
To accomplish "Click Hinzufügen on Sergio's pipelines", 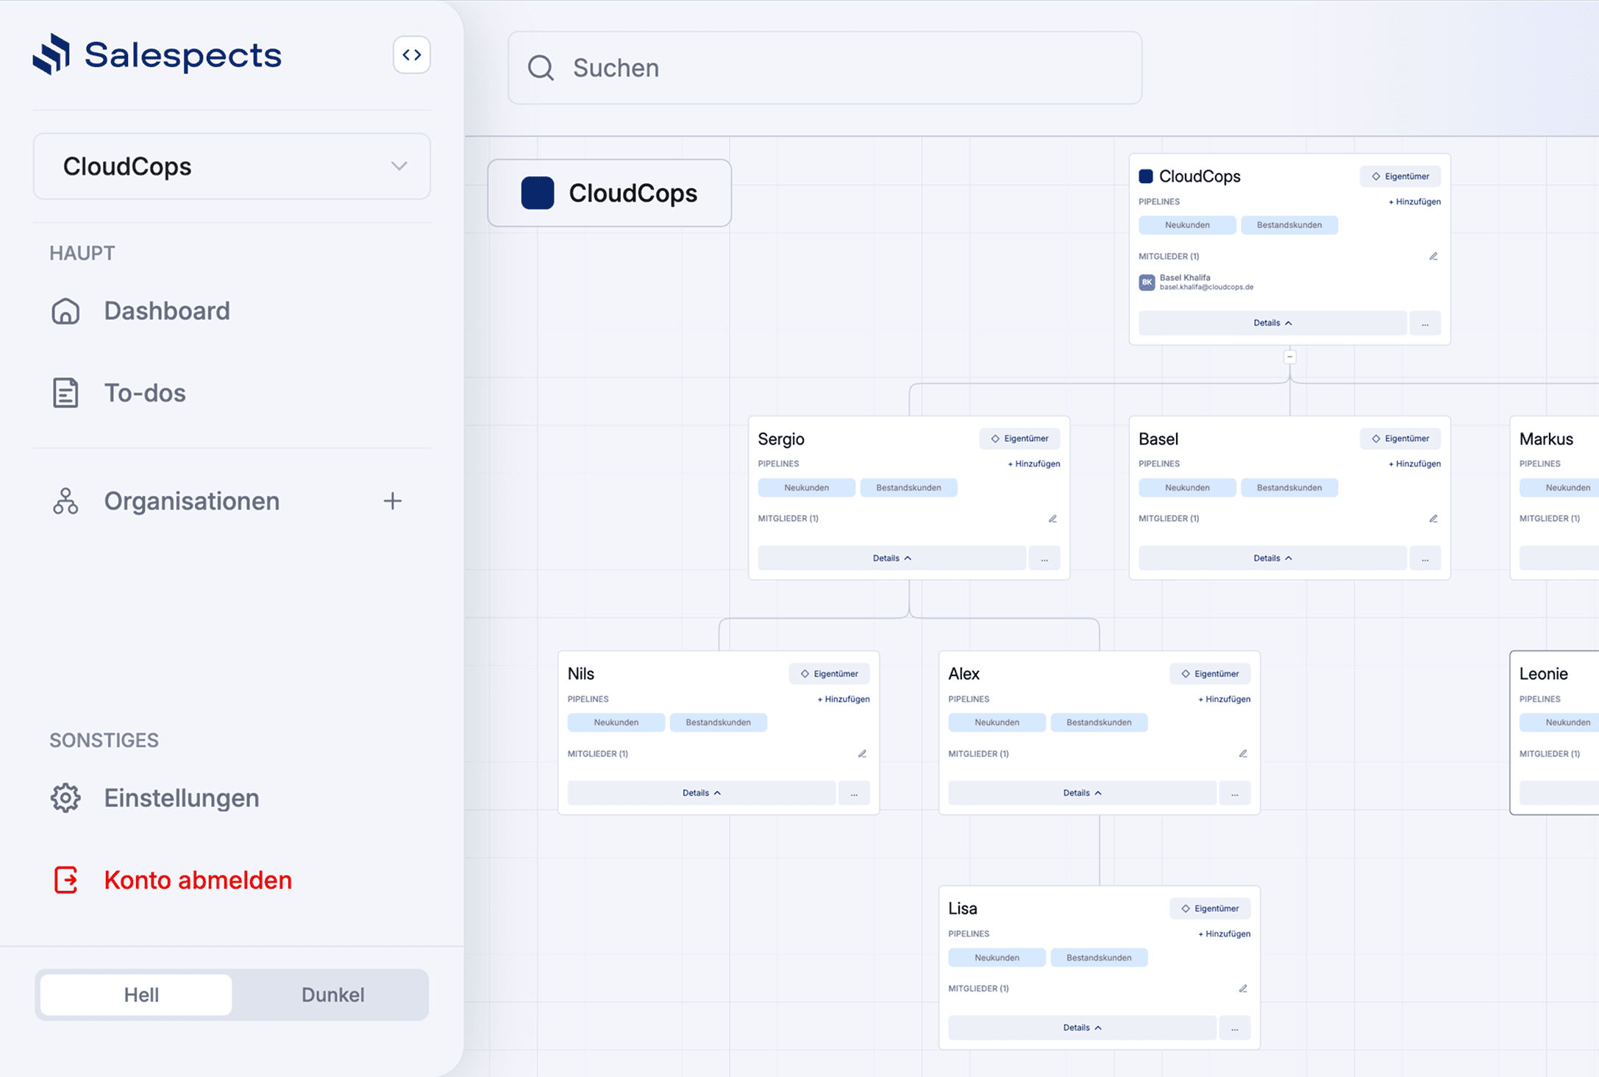I will click(1033, 464).
